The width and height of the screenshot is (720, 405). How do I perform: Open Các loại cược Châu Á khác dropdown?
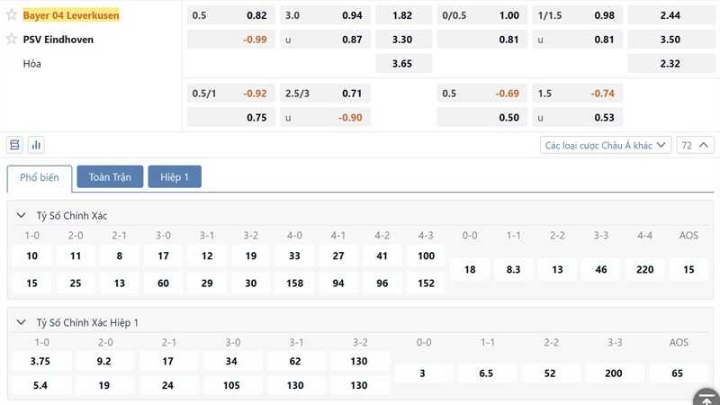(x=605, y=145)
